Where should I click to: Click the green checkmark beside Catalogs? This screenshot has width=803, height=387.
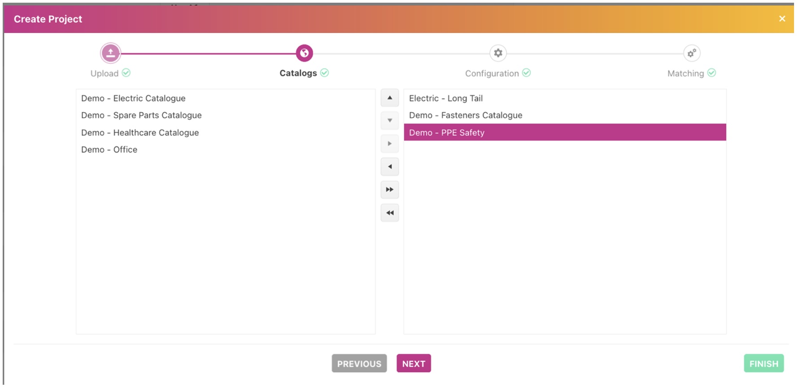pyautogui.click(x=324, y=73)
